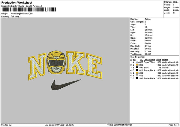Click the Max Stitch value 6.7 mm
The image size is (180, 127).
click(148, 46)
